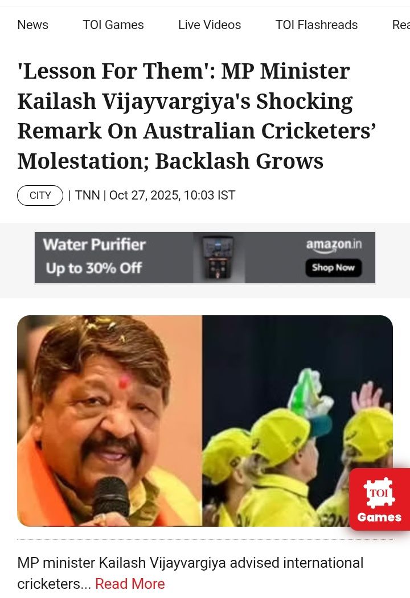Open the partially visible tab after Flashreads
Screen dimensions: 410x598
tap(401, 25)
